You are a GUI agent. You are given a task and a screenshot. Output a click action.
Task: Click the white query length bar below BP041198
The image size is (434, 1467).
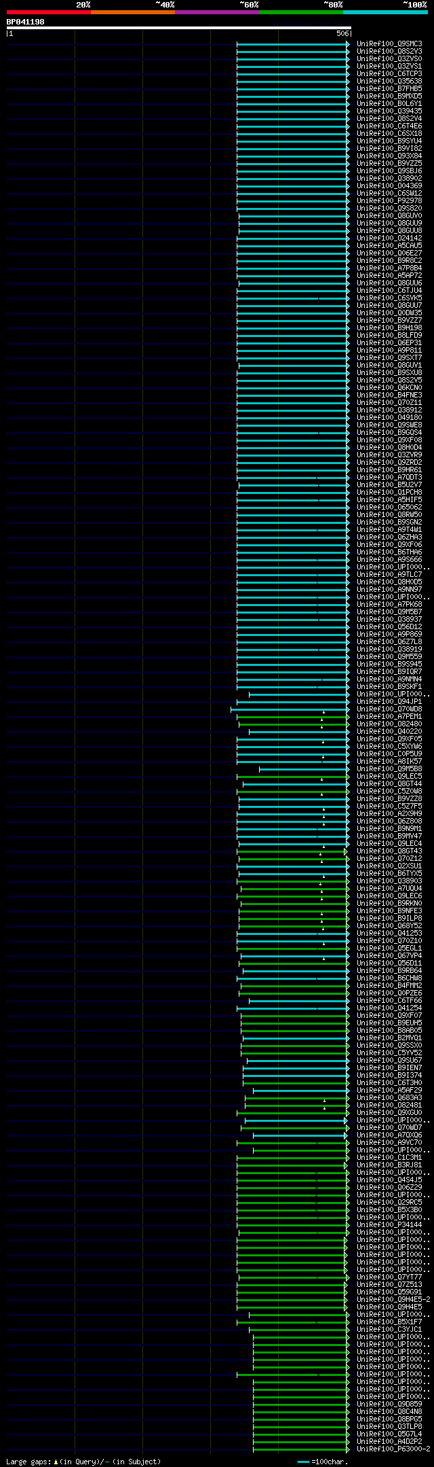click(x=178, y=28)
